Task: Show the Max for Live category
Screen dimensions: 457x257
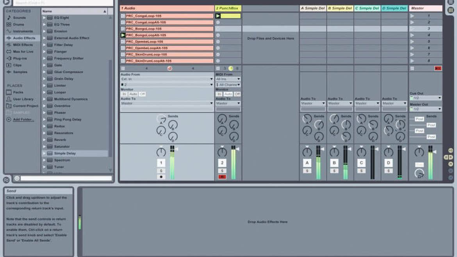Action: tap(23, 51)
